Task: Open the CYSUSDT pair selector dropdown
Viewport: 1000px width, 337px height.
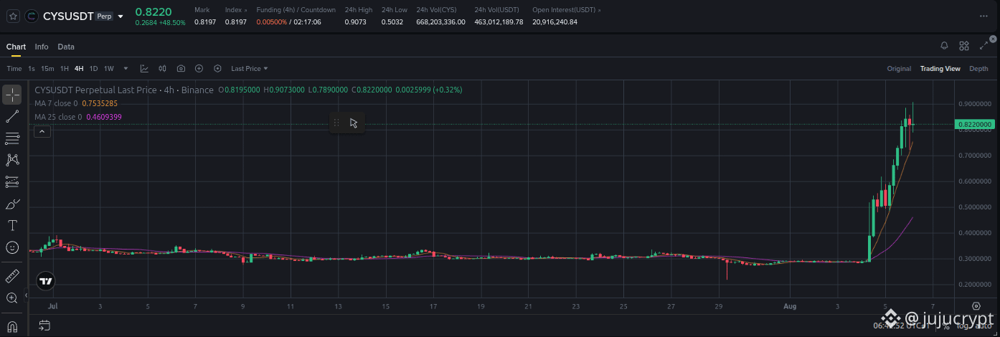Action: 121,16
